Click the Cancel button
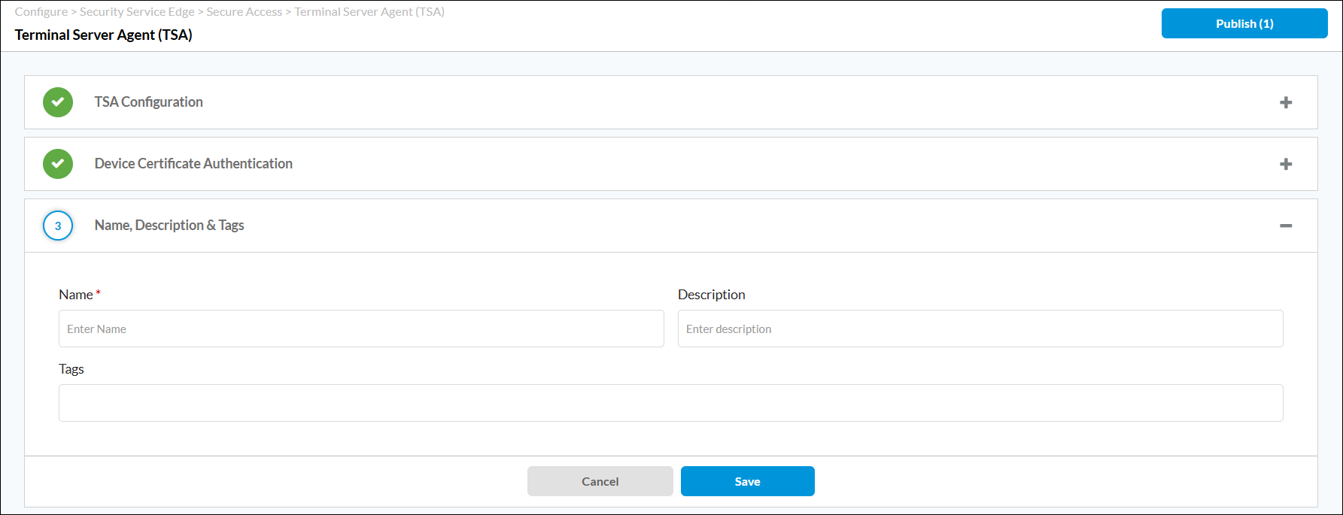This screenshot has width=1343, height=515. 600,481
